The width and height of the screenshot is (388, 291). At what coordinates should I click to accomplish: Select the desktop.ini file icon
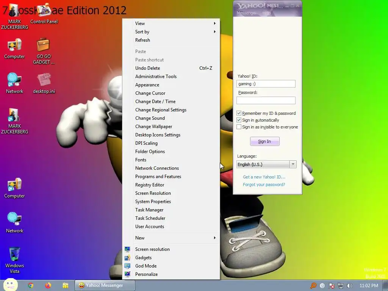(x=44, y=83)
